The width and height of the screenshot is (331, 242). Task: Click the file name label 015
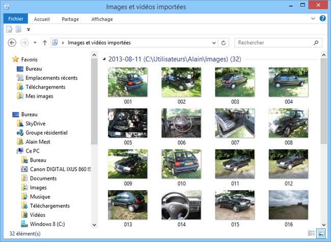[235, 224]
